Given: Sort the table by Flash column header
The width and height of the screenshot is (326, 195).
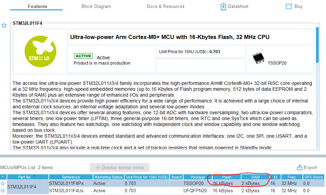Looking at the screenshot, I should click(x=227, y=177).
